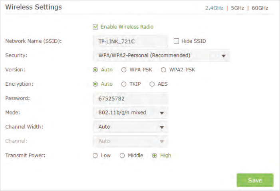Select Auto for Version
Viewport: 280px width, 191px height.
point(95,70)
